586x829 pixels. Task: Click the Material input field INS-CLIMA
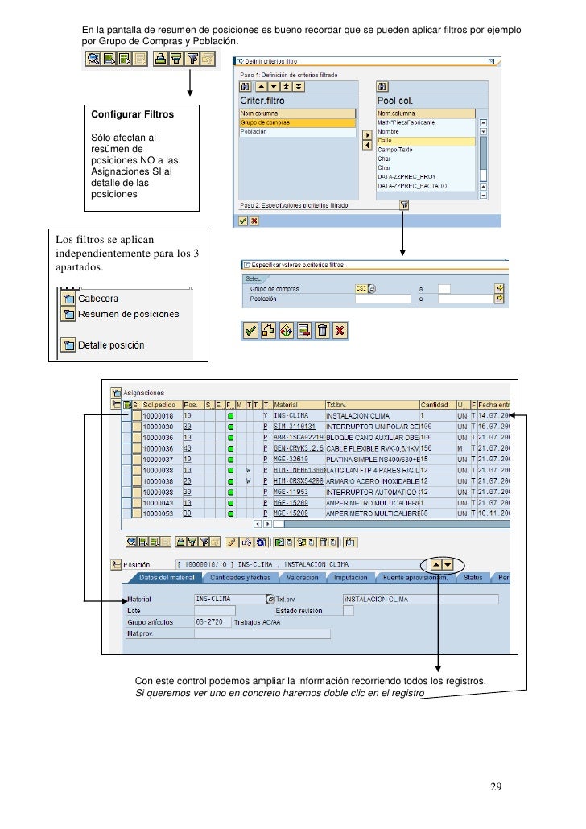230,599
